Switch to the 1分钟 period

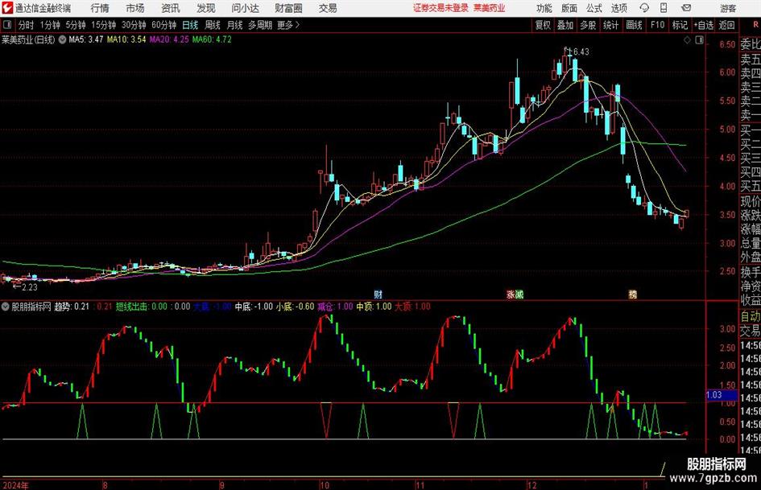[50, 25]
